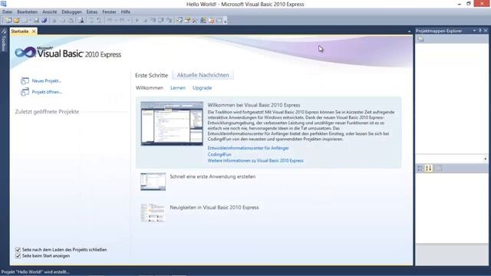Viewport: 491px width, 276px height.
Task: Click the Save All toolbar icon
Action: tap(44, 21)
